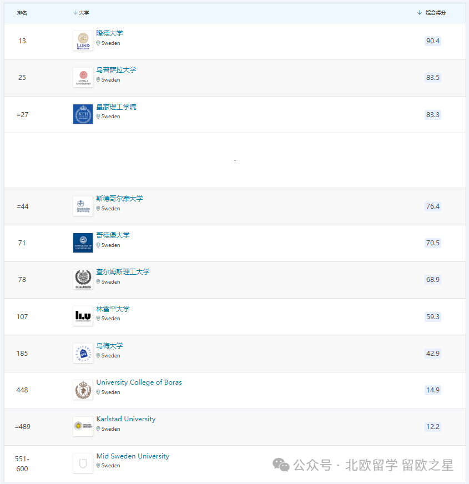Open the 乌普萨拉大学 link
This screenshot has height=484, width=469.
click(x=116, y=70)
